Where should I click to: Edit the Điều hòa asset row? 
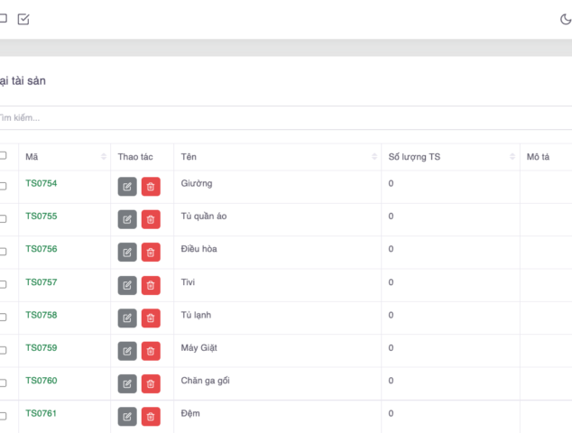coord(127,252)
